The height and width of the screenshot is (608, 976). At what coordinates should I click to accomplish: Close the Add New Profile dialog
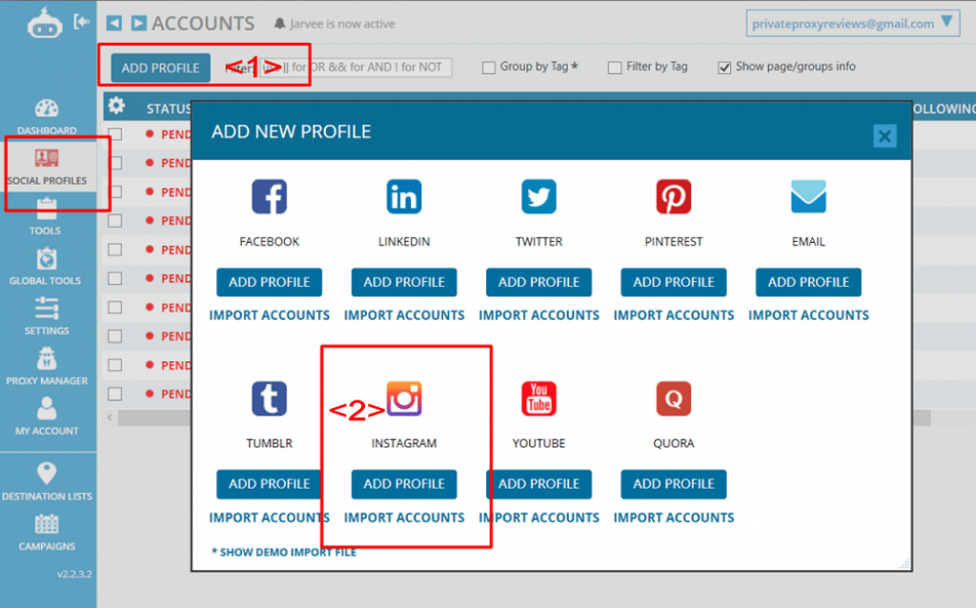tap(884, 135)
